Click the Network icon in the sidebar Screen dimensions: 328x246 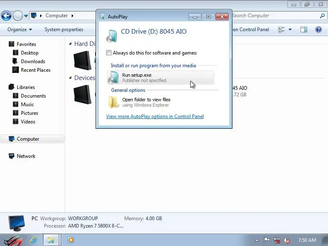point(11,156)
